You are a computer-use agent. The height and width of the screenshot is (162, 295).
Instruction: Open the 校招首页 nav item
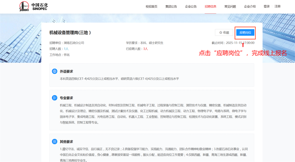pyautogui.click(x=151, y=6)
